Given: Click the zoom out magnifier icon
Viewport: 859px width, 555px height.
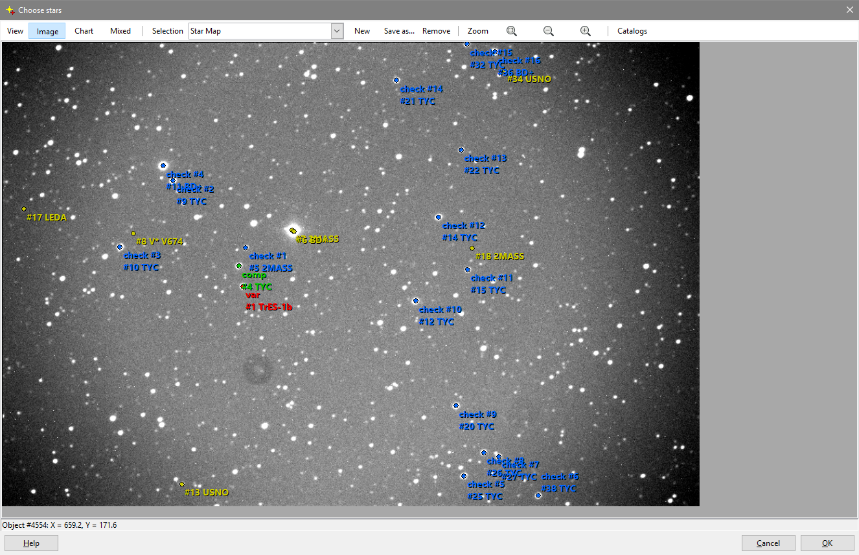Looking at the screenshot, I should pos(549,31).
